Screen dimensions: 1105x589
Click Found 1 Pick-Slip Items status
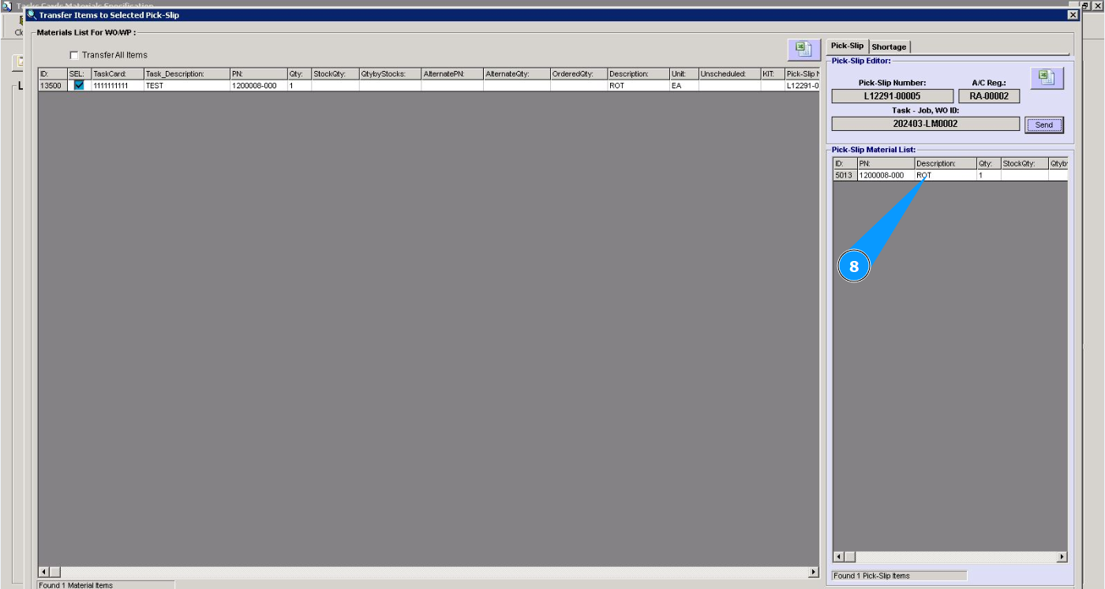[x=899, y=576]
